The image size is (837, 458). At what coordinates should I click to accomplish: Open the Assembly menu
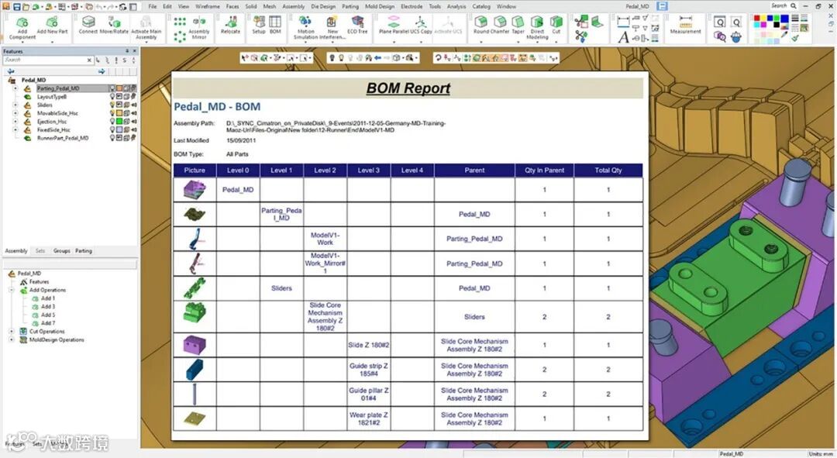[293, 6]
